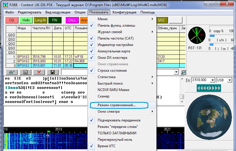Click the log entry card icon button

(x=25, y=72)
